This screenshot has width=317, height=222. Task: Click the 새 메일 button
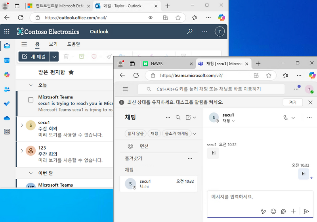[x=34, y=57]
